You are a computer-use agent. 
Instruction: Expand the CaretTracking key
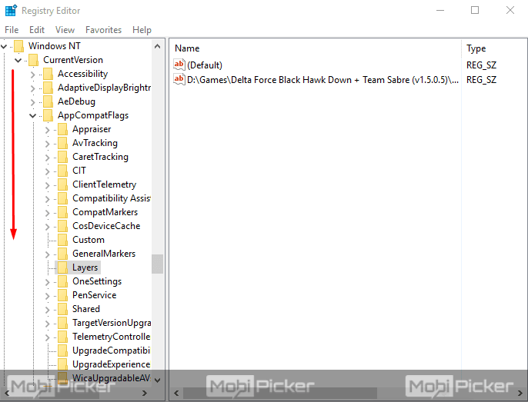[x=48, y=158]
